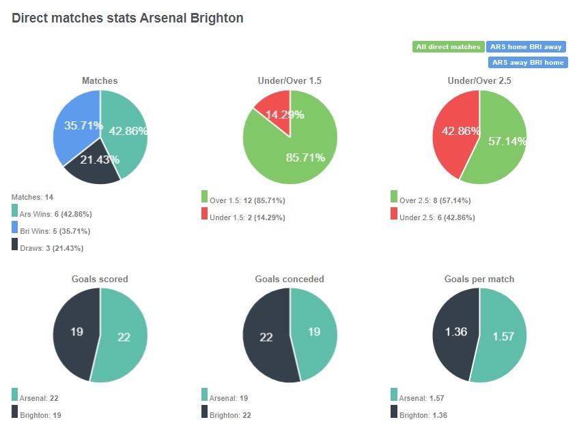This screenshot has width=577, height=424.
Task: Select the Over 2.5 legend marker
Action: click(x=393, y=200)
